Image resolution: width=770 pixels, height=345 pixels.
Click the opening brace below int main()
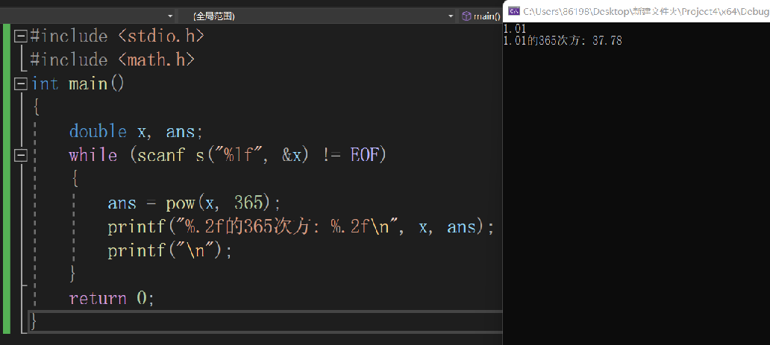tap(36, 107)
